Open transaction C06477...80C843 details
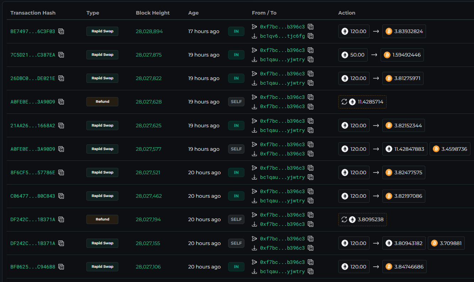Viewport: 474px width, 282px height. (33, 196)
